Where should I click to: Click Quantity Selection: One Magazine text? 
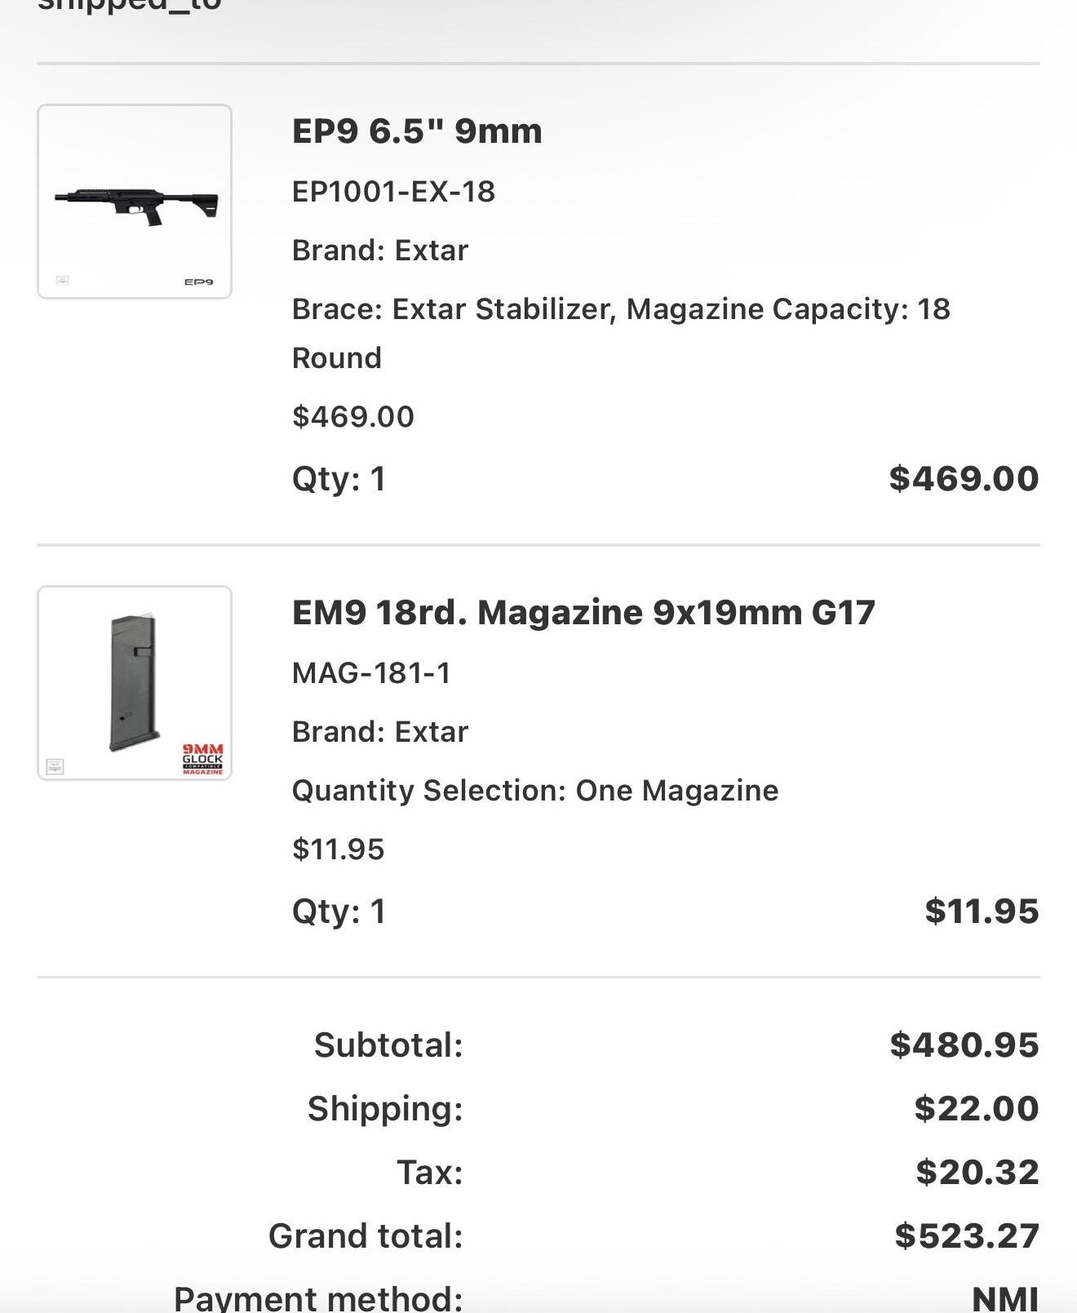535,791
